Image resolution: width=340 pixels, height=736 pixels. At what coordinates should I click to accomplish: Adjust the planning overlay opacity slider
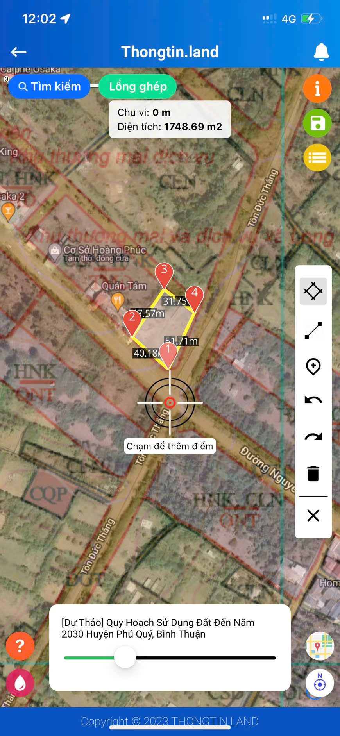125,657
